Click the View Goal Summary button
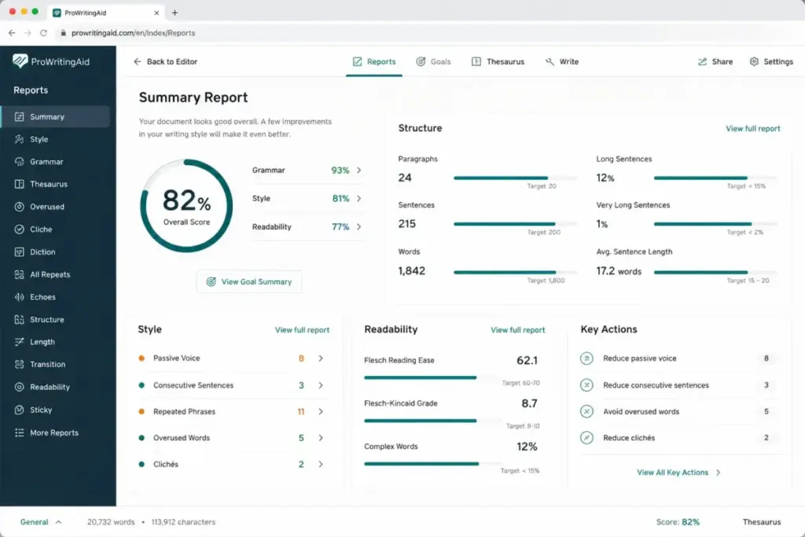805x537 pixels. pos(249,281)
